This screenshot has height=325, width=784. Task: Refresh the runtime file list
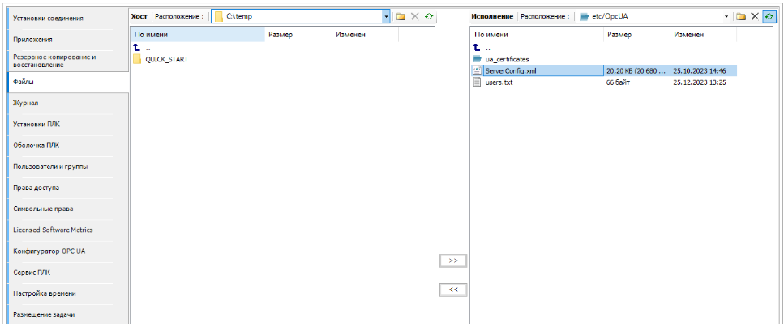click(x=769, y=16)
